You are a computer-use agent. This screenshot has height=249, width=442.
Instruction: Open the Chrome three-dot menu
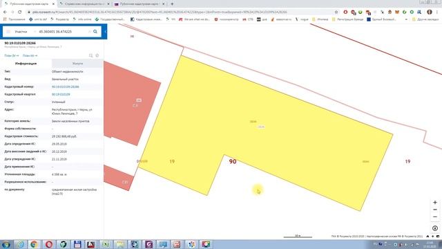(437, 12)
